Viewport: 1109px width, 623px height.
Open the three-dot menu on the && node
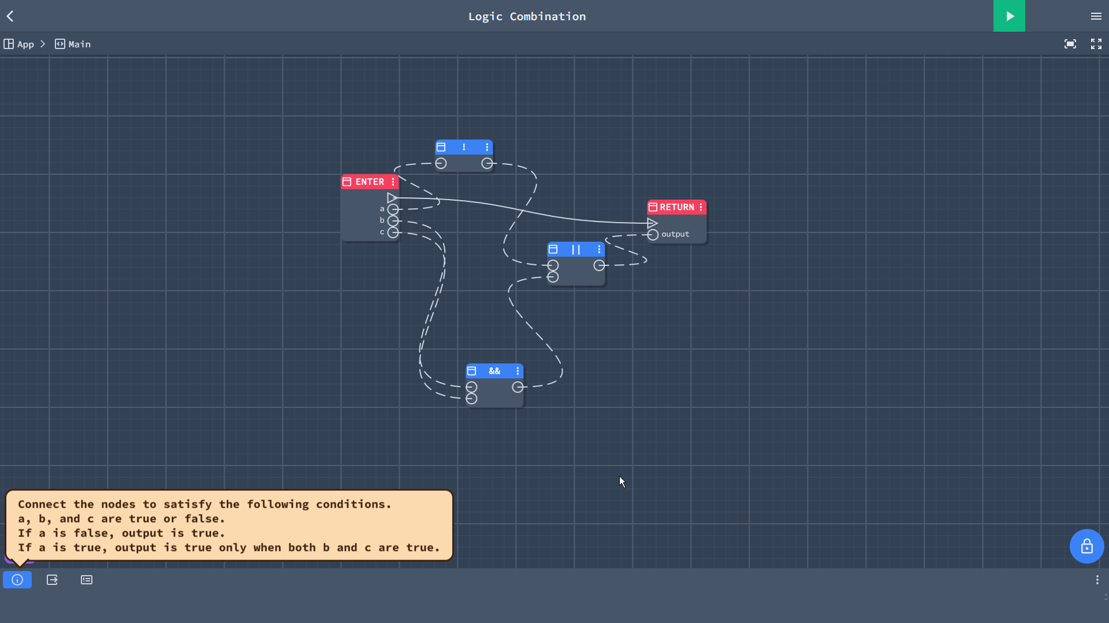[x=518, y=371]
